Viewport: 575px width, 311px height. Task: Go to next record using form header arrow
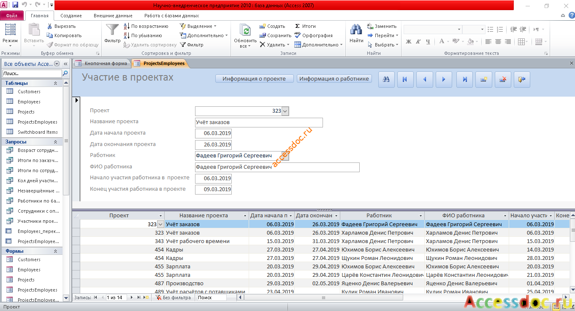[x=444, y=79]
